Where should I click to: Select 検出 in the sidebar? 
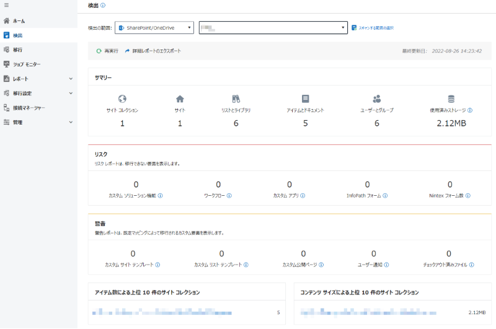coord(38,35)
